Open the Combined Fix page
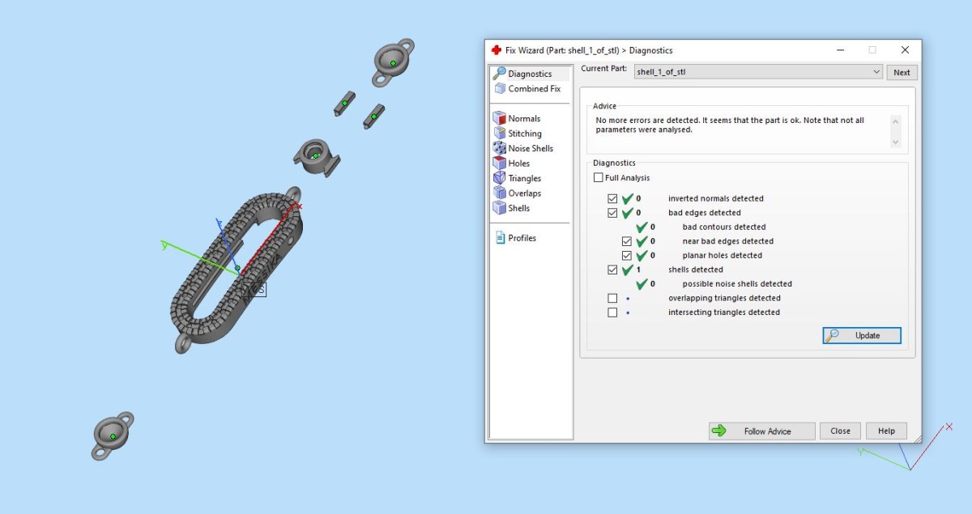972x514 pixels. pos(526,89)
